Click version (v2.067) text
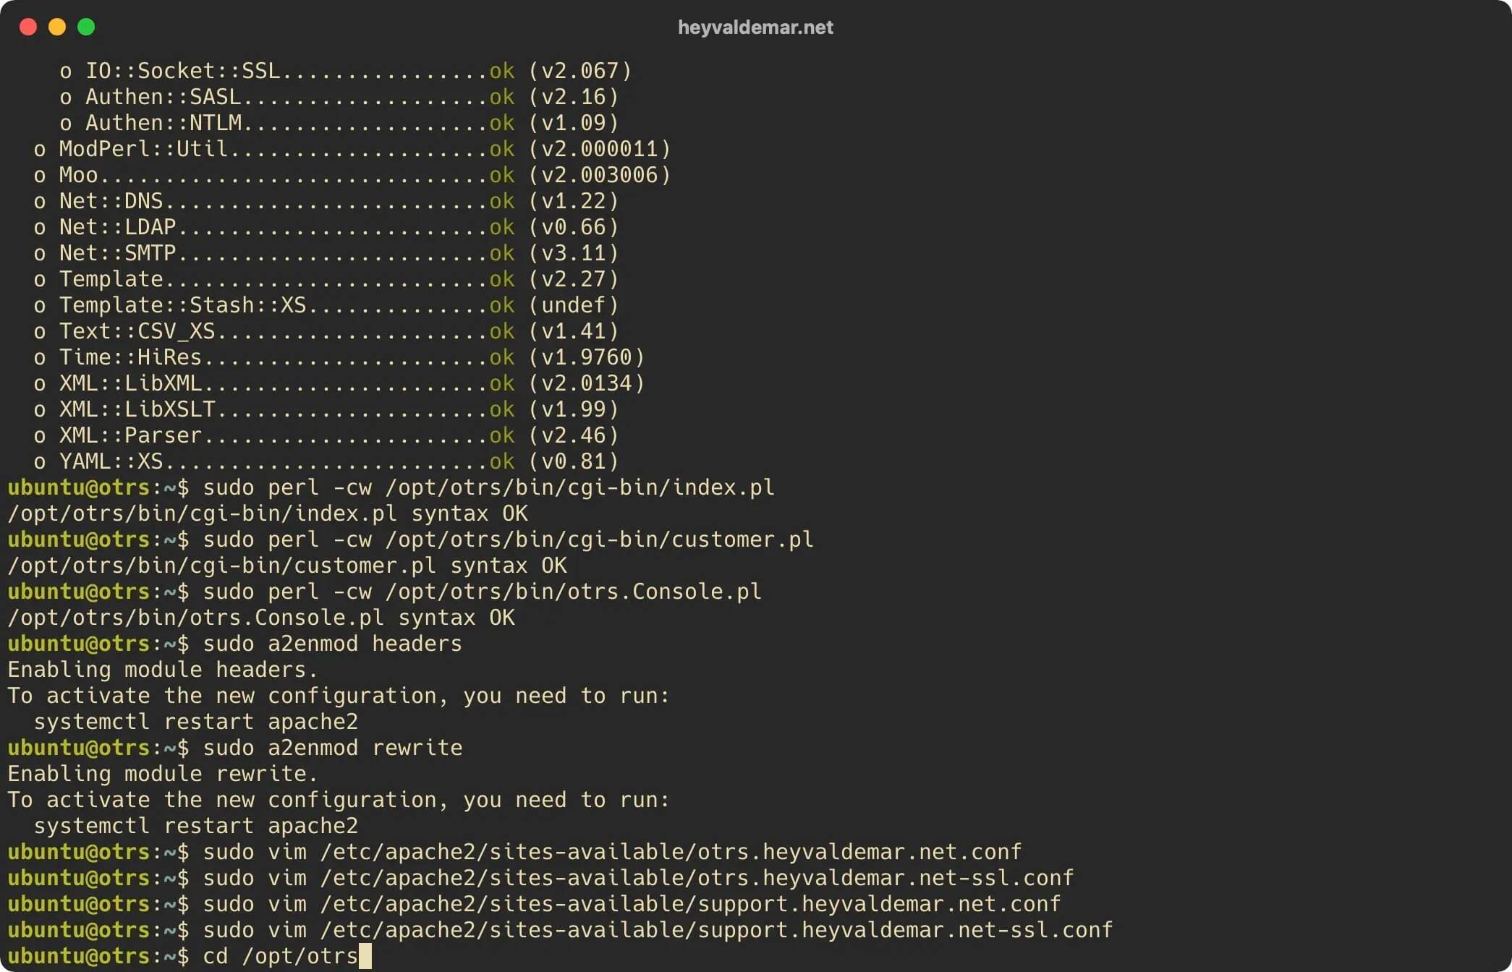1512x972 pixels. coord(580,71)
